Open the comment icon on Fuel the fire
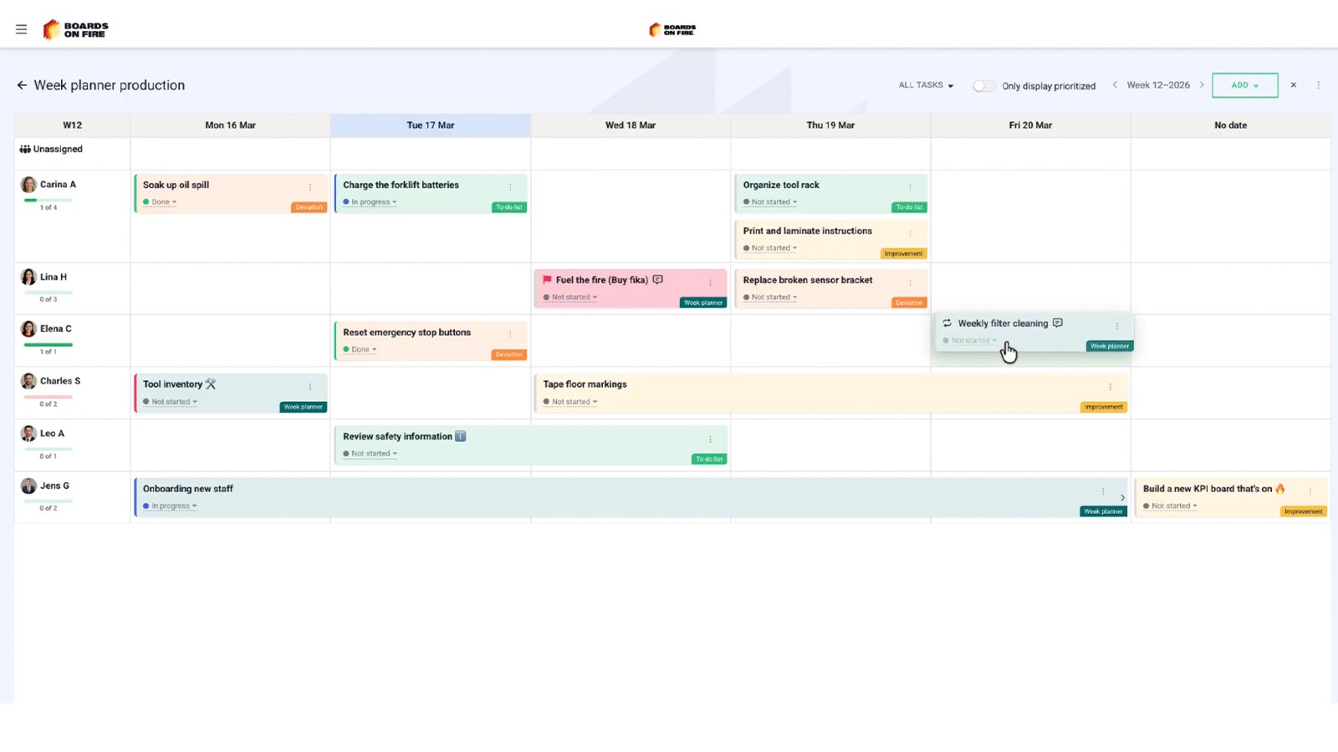Image resolution: width=1338 pixels, height=752 pixels. (658, 280)
